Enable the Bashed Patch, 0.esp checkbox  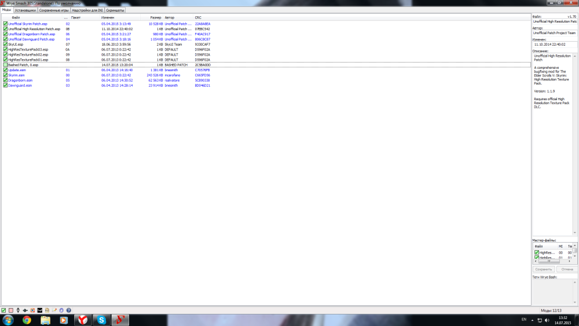5,65
